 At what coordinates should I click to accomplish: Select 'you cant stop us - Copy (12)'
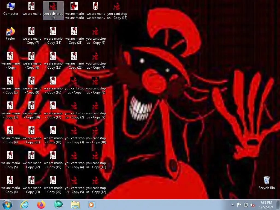pyautogui.click(x=96, y=185)
